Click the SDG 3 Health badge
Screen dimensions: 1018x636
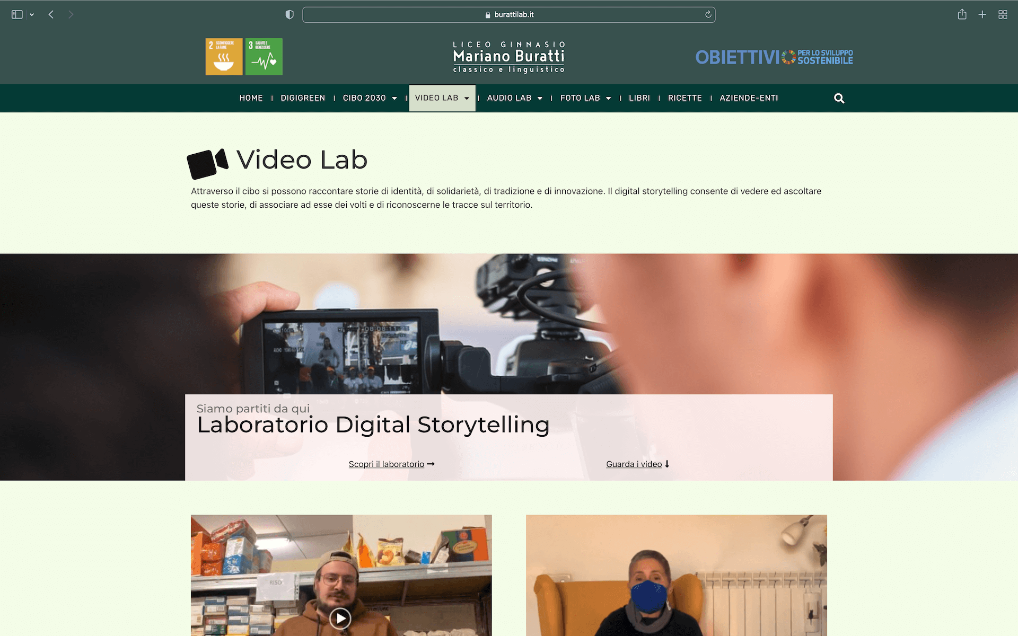pyautogui.click(x=264, y=57)
